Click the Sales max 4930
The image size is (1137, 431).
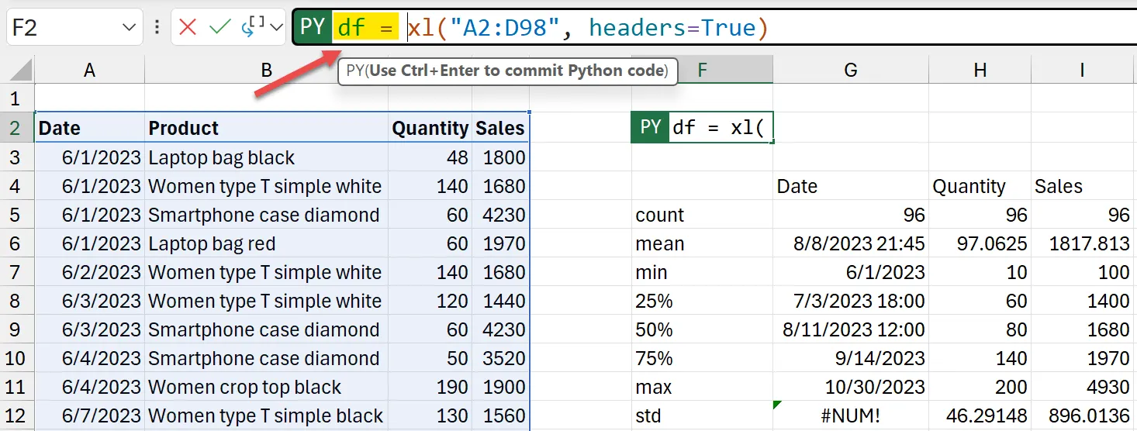pos(1082,387)
